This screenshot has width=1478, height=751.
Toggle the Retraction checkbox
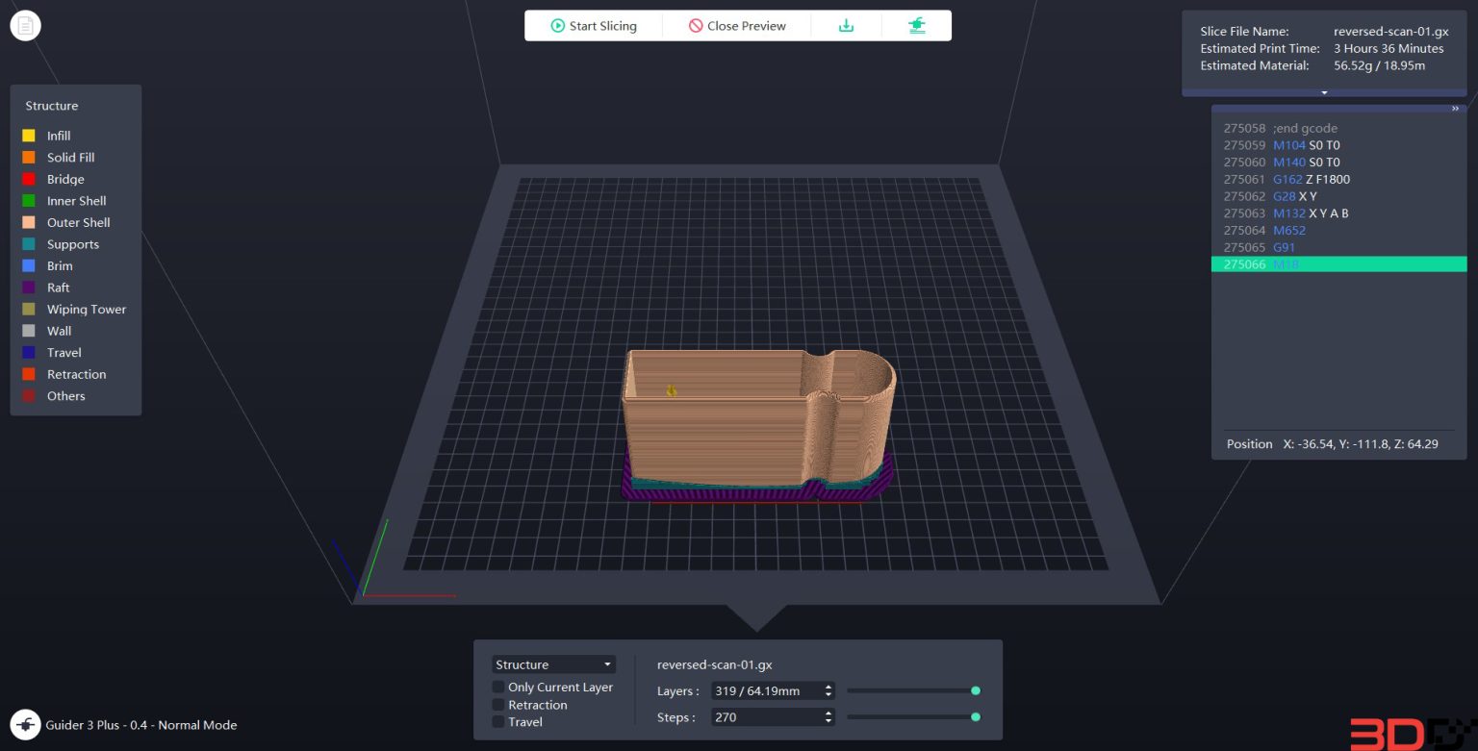[x=498, y=705]
